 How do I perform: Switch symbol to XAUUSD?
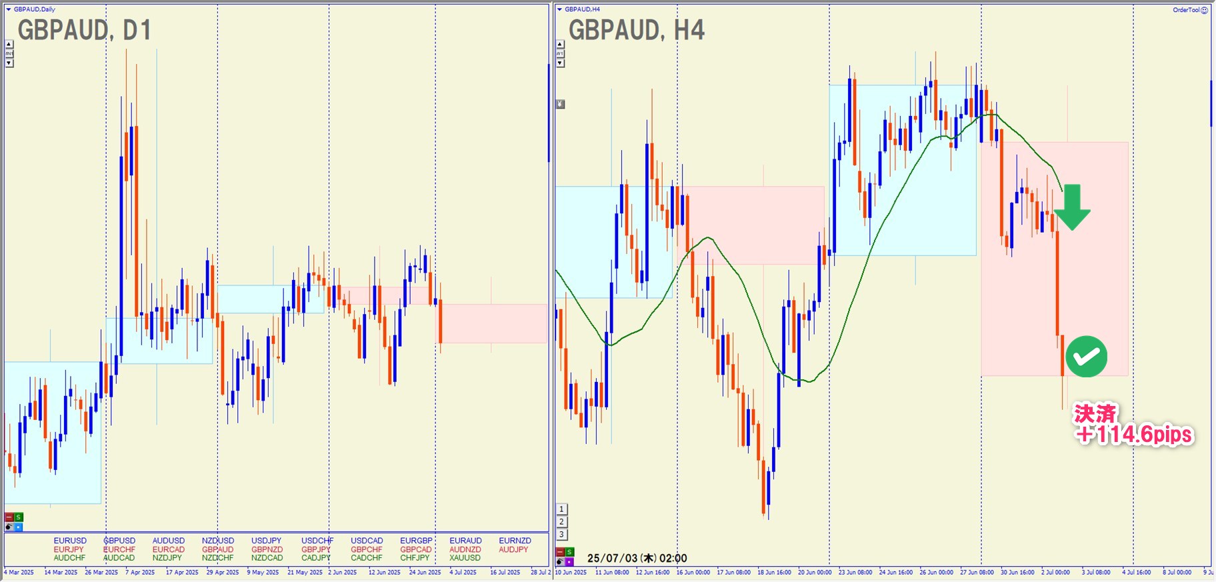coord(465,558)
